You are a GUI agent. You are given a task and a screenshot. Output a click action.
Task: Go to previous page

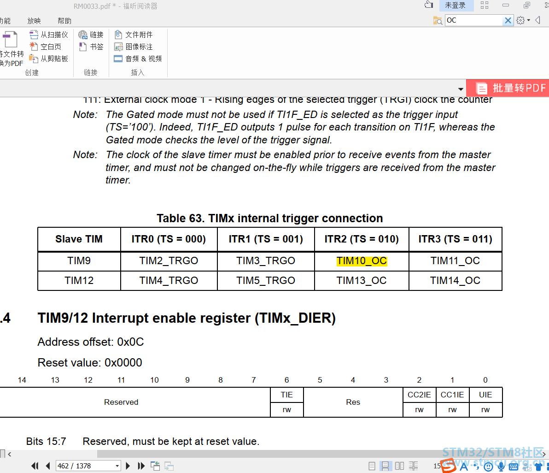[48, 466]
